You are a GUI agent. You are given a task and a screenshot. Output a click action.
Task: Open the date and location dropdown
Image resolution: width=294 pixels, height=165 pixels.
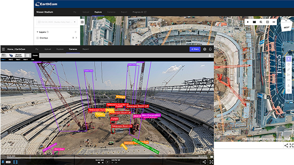pos(57,22)
